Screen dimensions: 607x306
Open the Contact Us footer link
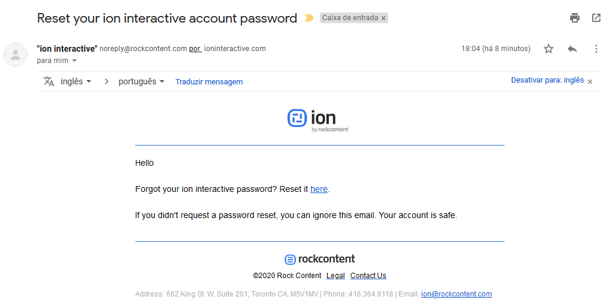(x=368, y=276)
